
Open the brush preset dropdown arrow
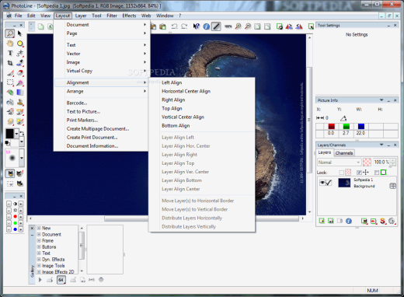tap(22, 158)
